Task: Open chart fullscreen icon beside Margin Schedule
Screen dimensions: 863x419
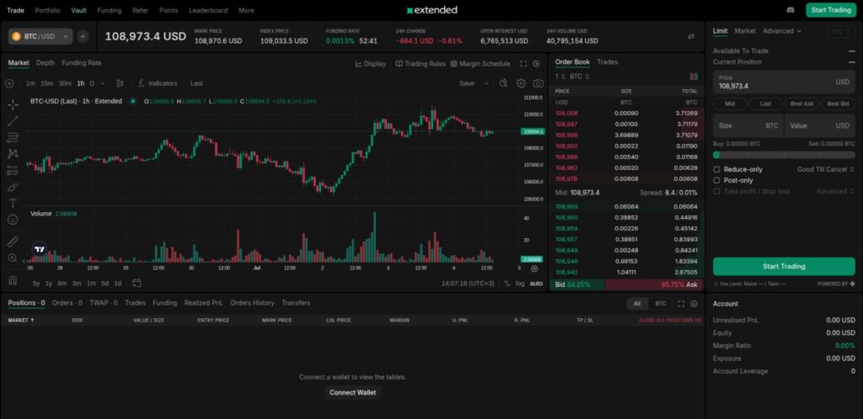Action: (523, 64)
